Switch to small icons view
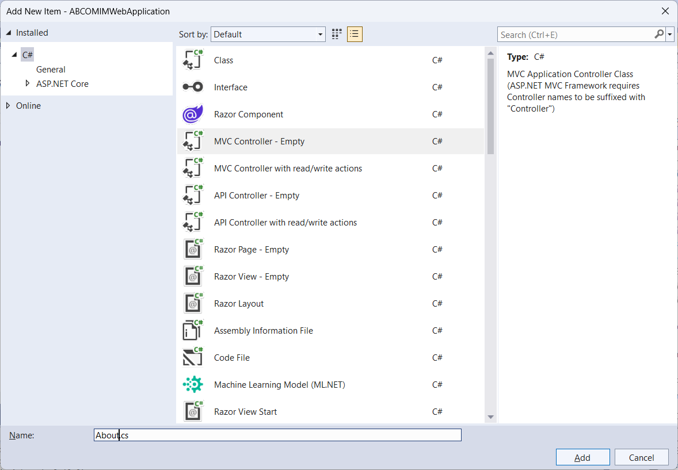Viewport: 678px width, 470px height. 337,35
